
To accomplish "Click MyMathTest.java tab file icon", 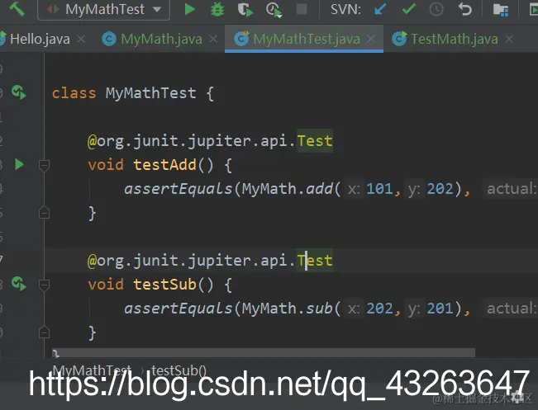I will click(x=241, y=39).
